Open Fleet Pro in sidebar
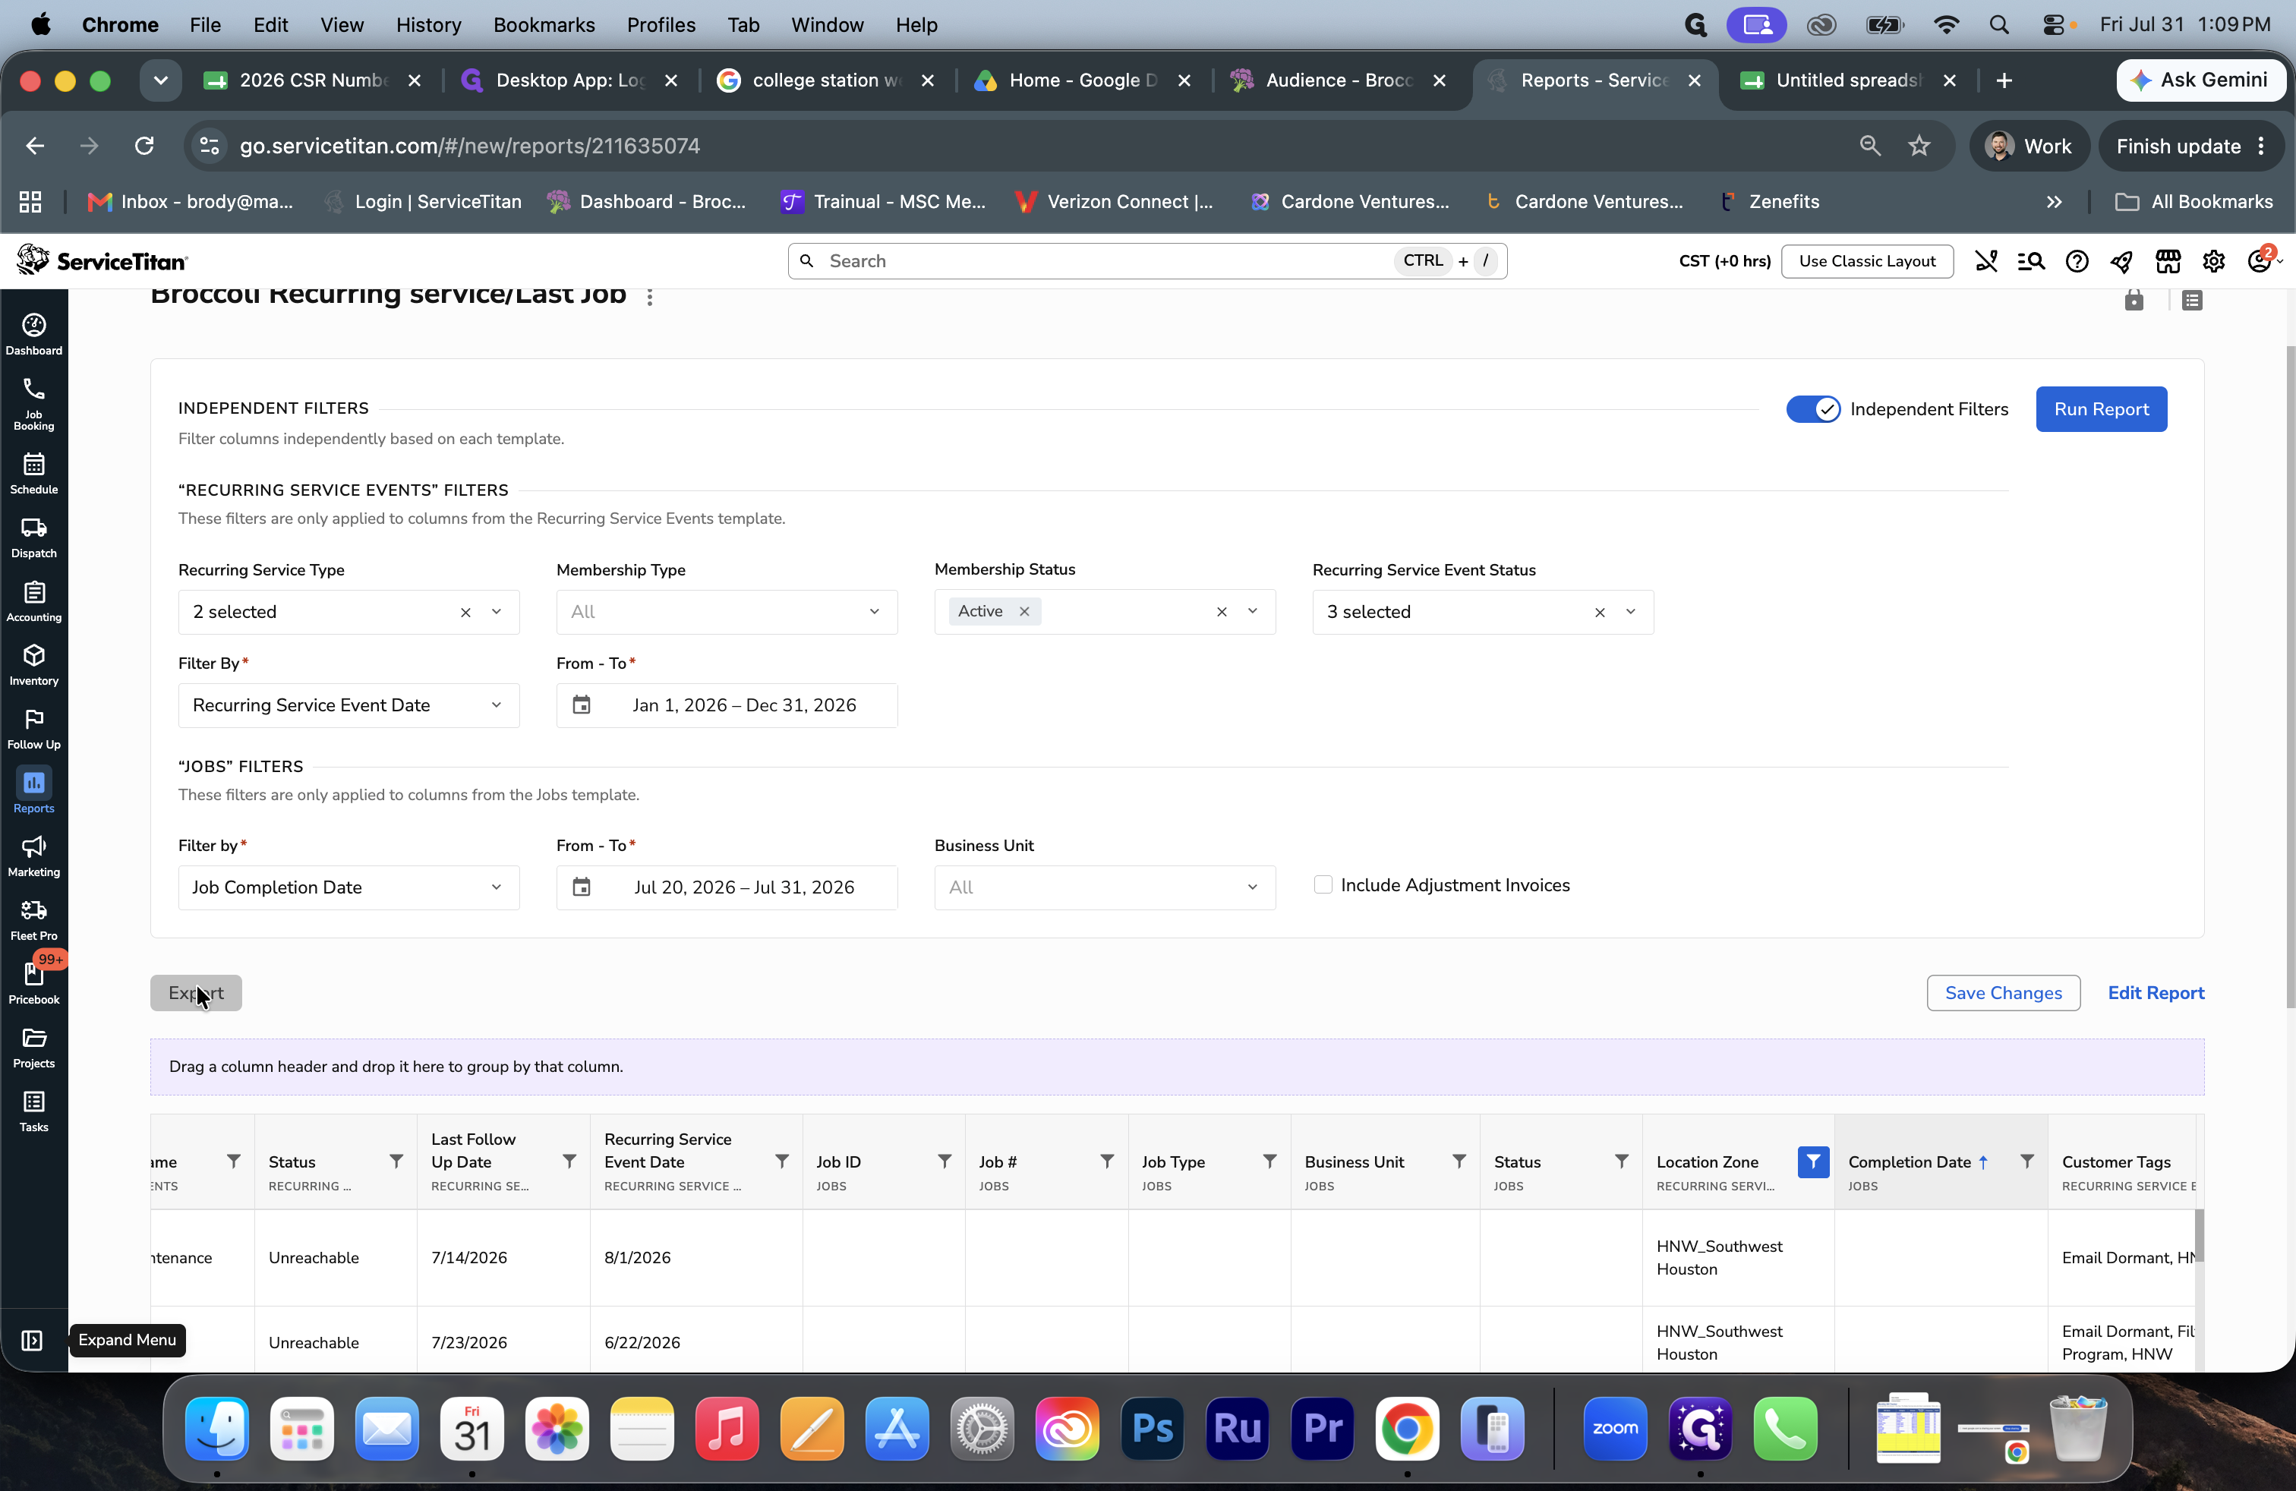 point(33,919)
